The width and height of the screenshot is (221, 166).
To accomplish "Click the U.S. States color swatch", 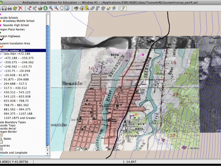I will tap(1, 142).
